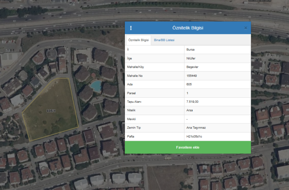Image resolution: width=289 pixels, height=190 pixels.
Task: Click the Mahalle No value 155449
Action: pos(192,76)
